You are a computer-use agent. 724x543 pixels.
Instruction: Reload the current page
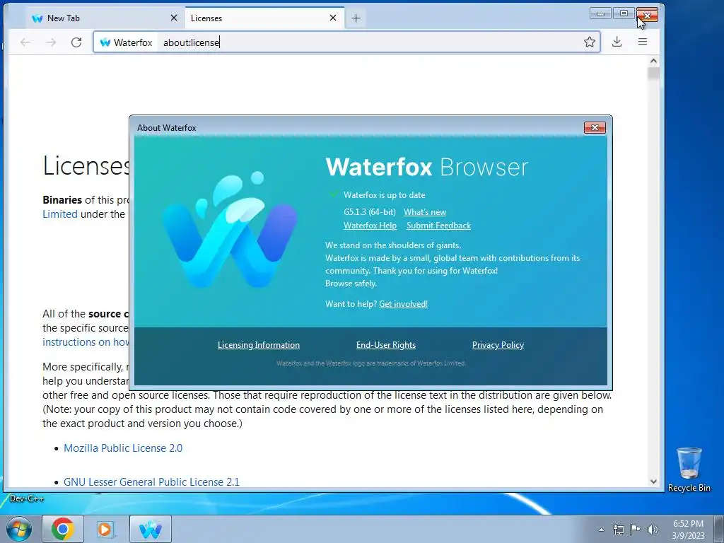[x=76, y=42]
